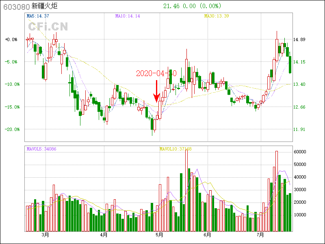This screenshot has height=244, width=325.
Task: Select the MA30 moving average label
Action: click(x=217, y=16)
